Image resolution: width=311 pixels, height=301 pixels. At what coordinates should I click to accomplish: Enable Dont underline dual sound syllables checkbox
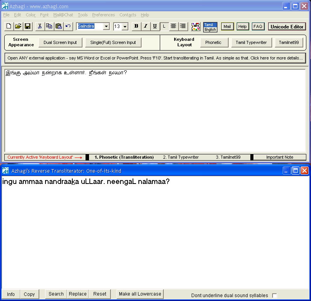click(x=274, y=296)
